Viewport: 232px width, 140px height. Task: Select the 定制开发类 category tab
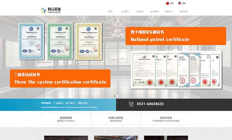166,119
